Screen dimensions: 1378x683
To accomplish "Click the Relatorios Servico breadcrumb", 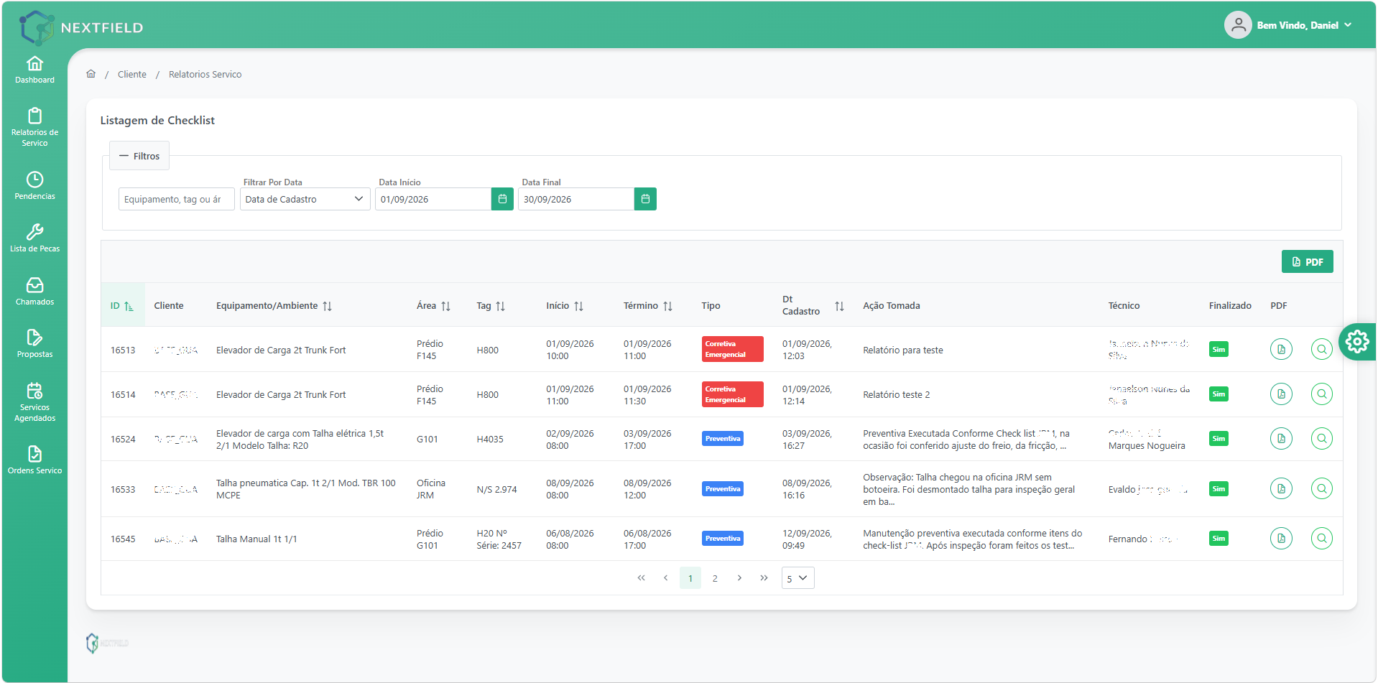I will click(205, 74).
